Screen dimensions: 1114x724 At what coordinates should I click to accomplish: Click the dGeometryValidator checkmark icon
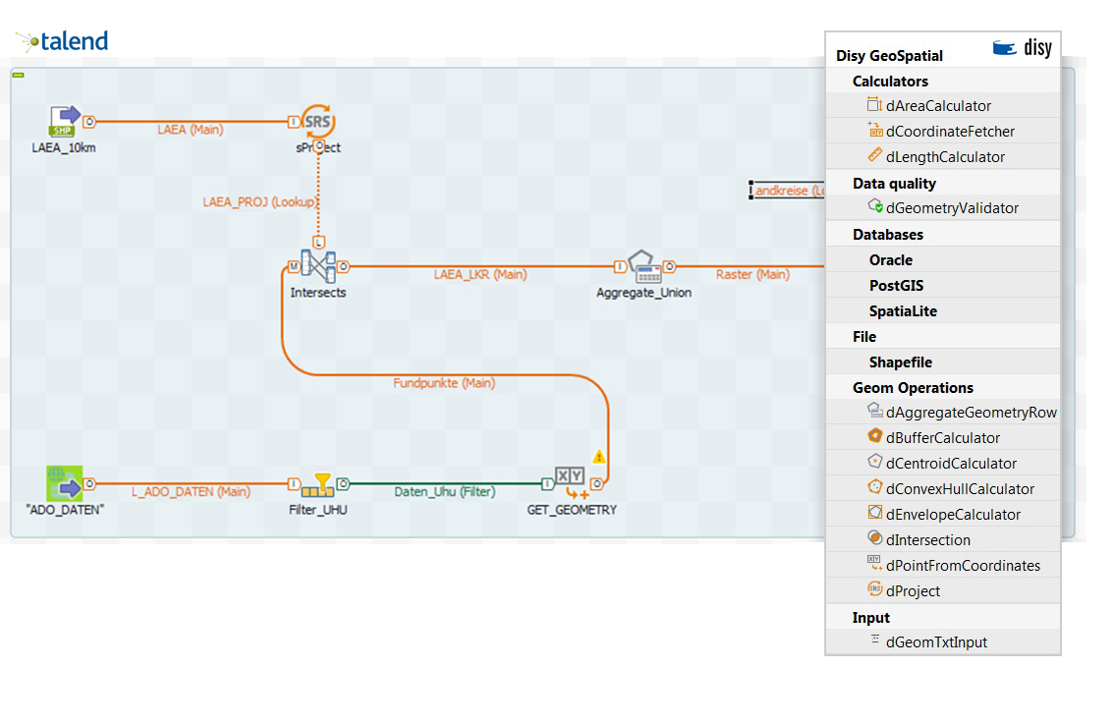[x=875, y=206]
